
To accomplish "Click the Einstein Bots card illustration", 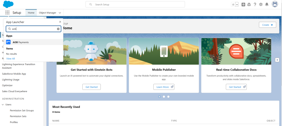I will (91, 51).
